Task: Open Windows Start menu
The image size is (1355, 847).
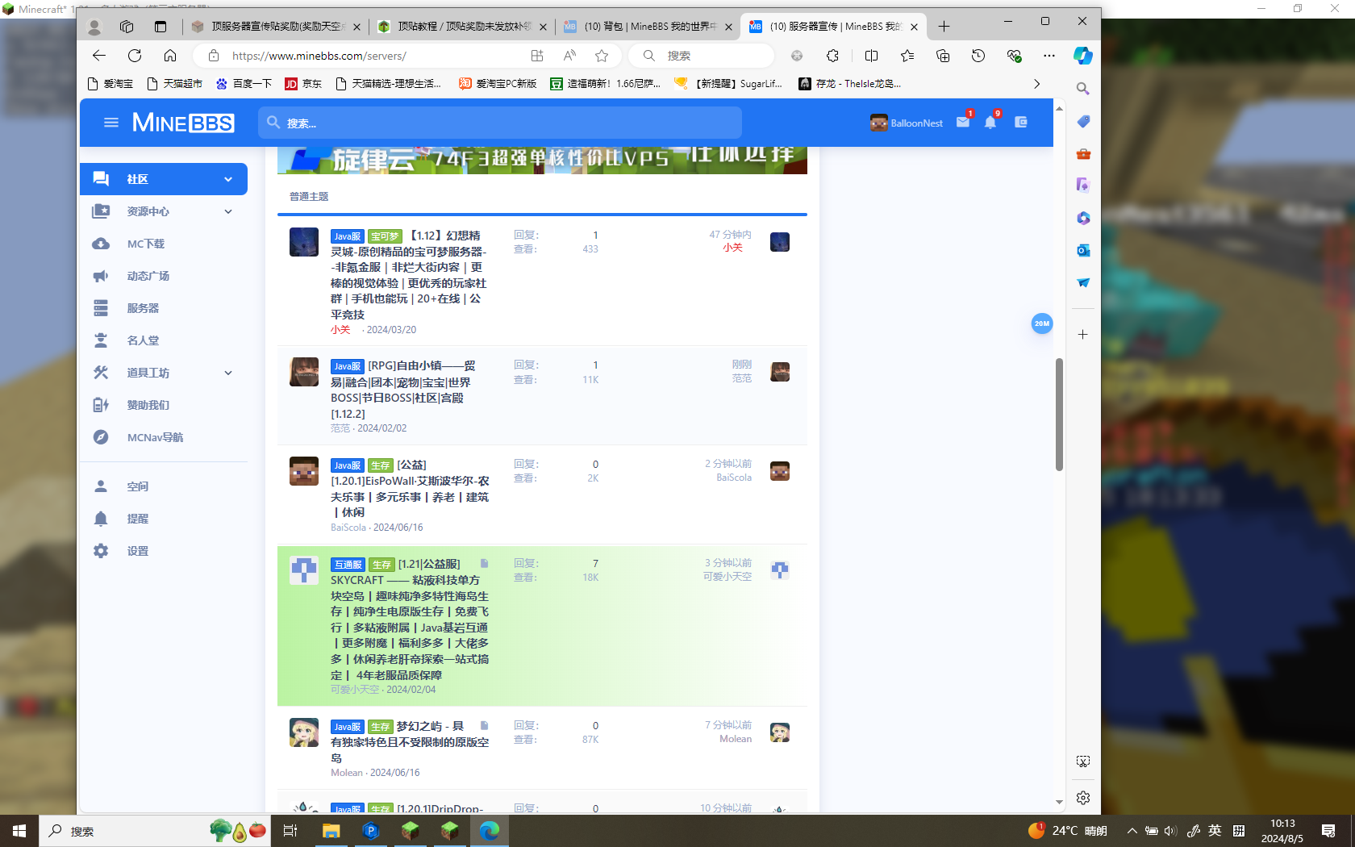Action: [x=19, y=831]
